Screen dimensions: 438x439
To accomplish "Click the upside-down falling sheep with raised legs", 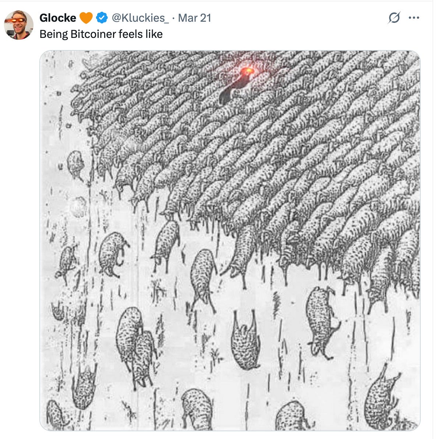I will click(x=246, y=340).
